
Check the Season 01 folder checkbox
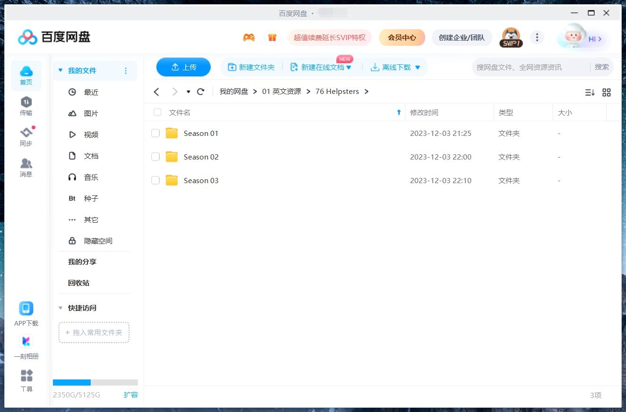click(x=155, y=133)
